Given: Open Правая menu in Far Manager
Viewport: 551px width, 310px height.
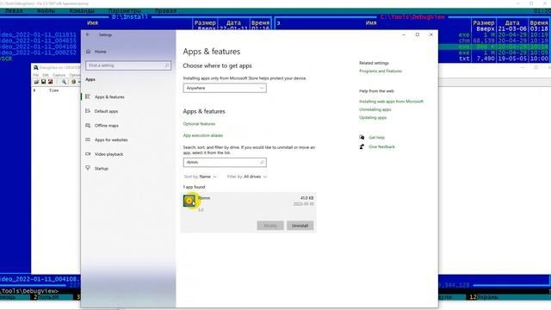Looking at the screenshot, I should pos(165,11).
